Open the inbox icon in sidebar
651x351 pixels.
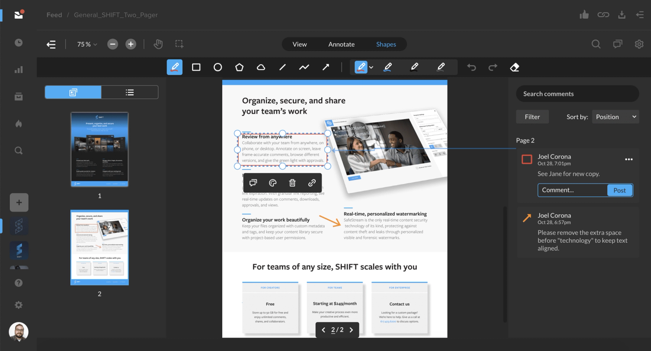(x=19, y=15)
